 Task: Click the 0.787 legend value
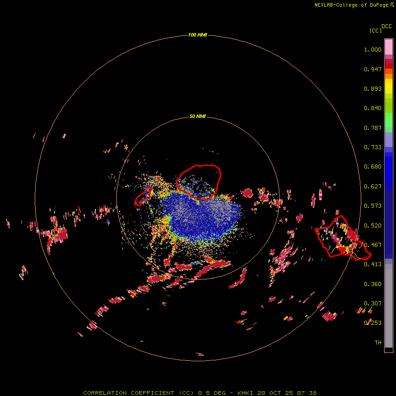pos(373,128)
